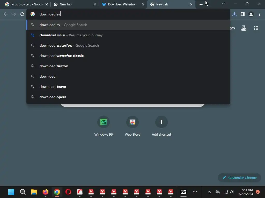Close the Download Waterfox tab
The image size is (265, 198).
(x=143, y=4)
